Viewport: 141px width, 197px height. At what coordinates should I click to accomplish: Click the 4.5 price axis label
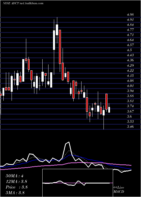pyautogui.click(x=129, y=50)
